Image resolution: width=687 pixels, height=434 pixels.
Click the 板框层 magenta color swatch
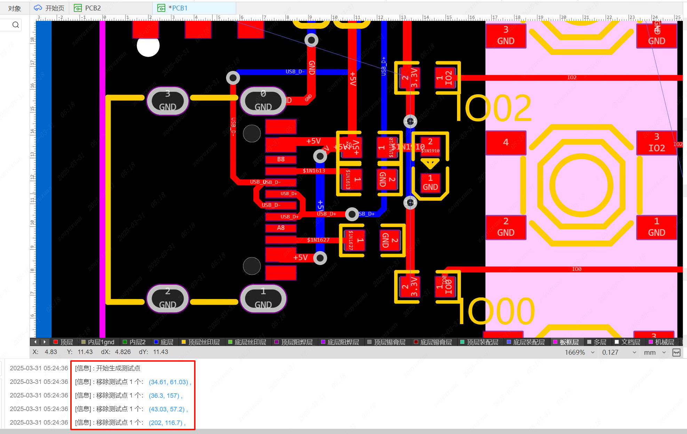[x=555, y=342]
